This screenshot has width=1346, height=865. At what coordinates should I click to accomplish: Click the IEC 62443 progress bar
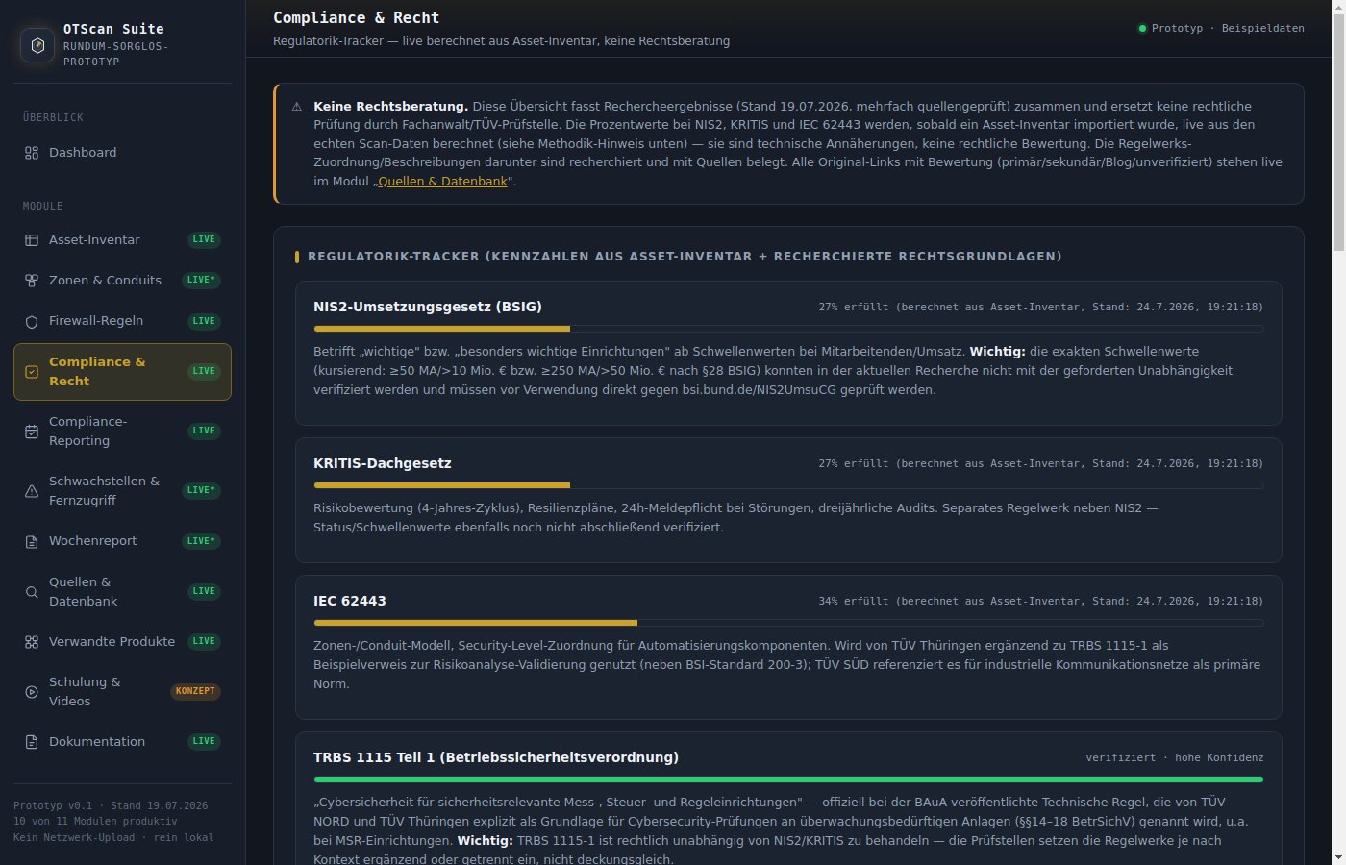tap(788, 623)
